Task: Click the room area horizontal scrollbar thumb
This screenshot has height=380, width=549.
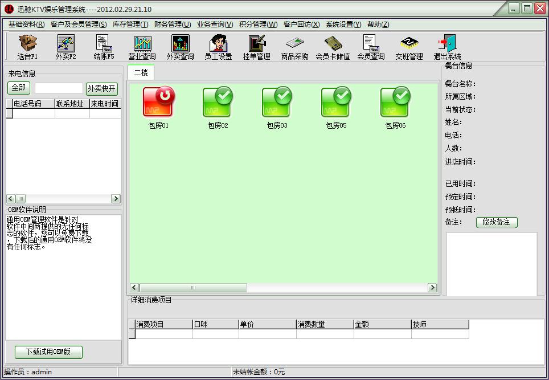Action: (x=193, y=288)
